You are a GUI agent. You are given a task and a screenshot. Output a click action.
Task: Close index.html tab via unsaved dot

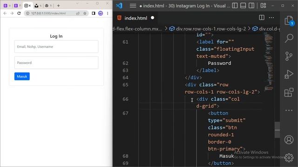pyautogui.click(x=152, y=18)
